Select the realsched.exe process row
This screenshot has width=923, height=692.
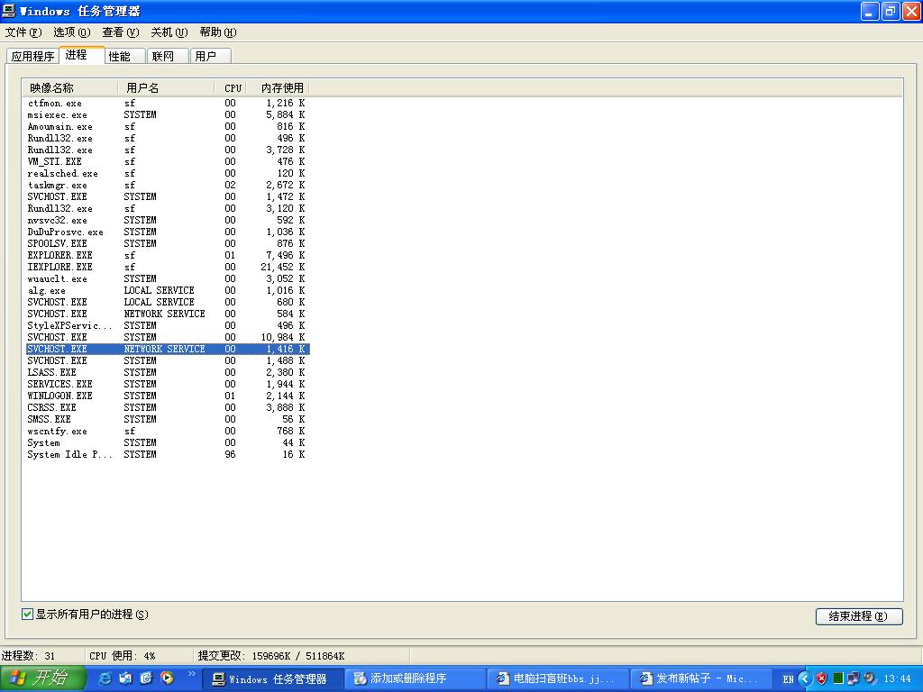click(x=167, y=174)
